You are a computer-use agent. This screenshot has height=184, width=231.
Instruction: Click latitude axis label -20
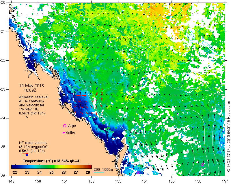(x=3, y=3)
